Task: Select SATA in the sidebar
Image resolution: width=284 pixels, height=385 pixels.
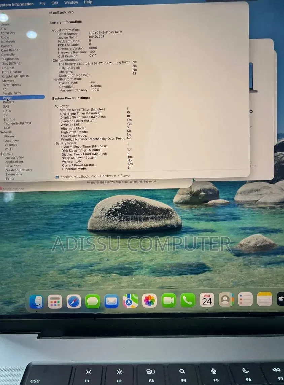Action: coord(7,111)
